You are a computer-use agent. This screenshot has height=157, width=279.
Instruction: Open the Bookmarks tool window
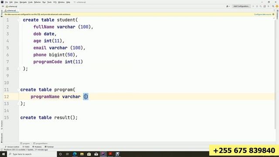[x=2, y=138]
